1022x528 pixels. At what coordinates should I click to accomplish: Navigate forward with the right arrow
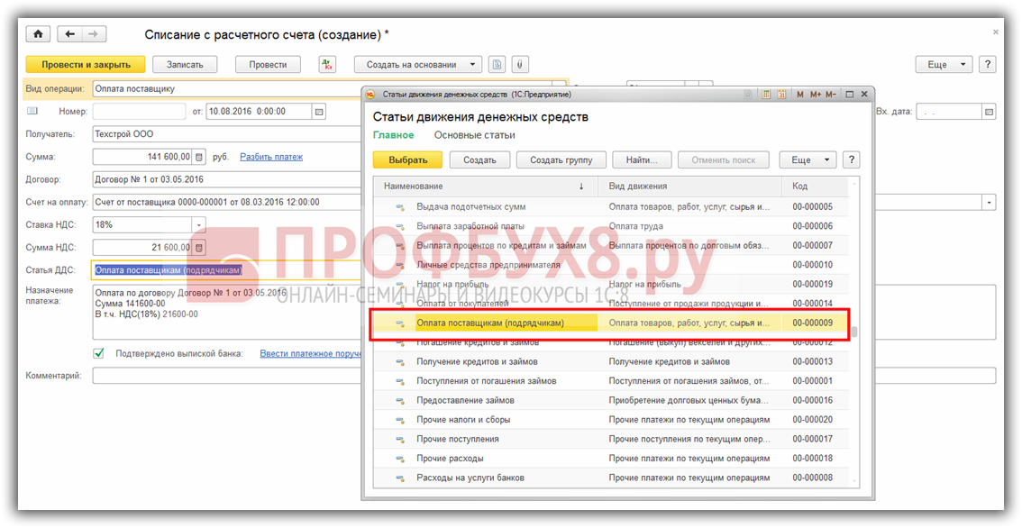click(x=94, y=34)
